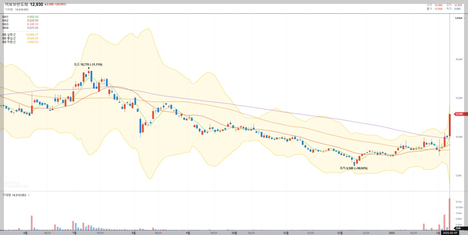468x235 pixels.
Task: Click the 2.50m volume axis label
Action: [x=459, y=225]
